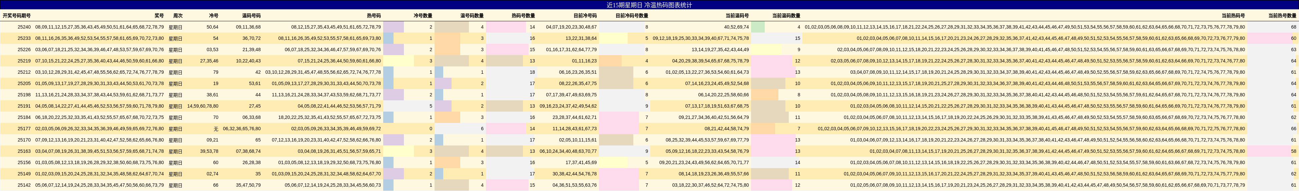This screenshot has width=1299, height=191.
Task: Click current cold numbers 17,37,41,45,69
Action: tap(581, 163)
